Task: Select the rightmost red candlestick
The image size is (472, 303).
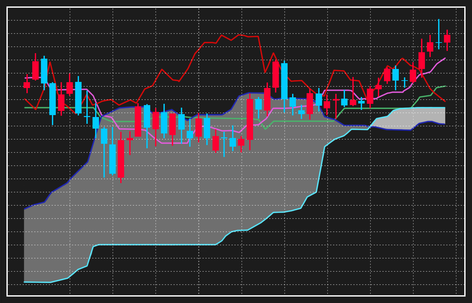Action: point(447,39)
